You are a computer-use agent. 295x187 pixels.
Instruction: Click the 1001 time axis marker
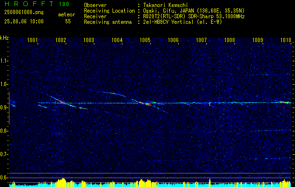point(32,40)
